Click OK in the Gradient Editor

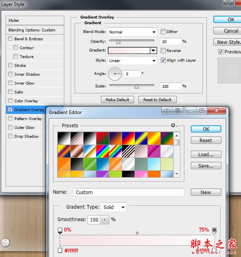pyautogui.click(x=206, y=129)
